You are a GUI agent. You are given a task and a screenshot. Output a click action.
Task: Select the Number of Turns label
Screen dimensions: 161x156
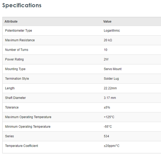coord(17,50)
